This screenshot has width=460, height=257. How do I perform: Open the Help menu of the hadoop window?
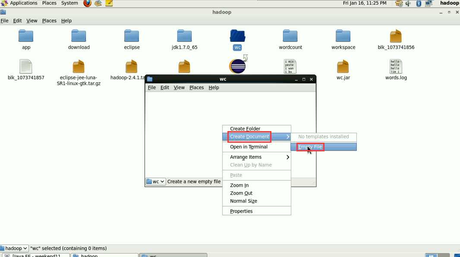(x=66, y=21)
